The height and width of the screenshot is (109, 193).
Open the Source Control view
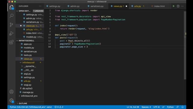point(11,25)
